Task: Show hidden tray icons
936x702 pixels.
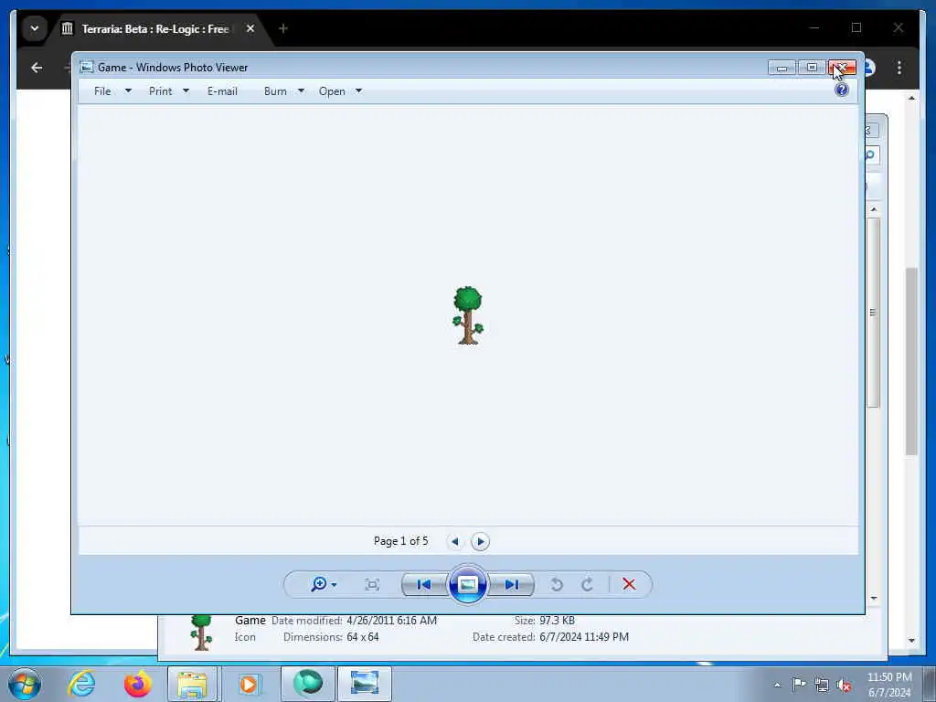Action: coord(777,685)
